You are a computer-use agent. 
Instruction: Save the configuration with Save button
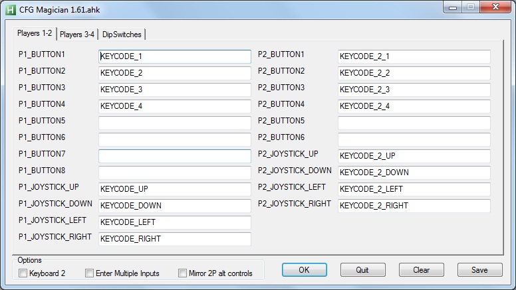(479, 270)
